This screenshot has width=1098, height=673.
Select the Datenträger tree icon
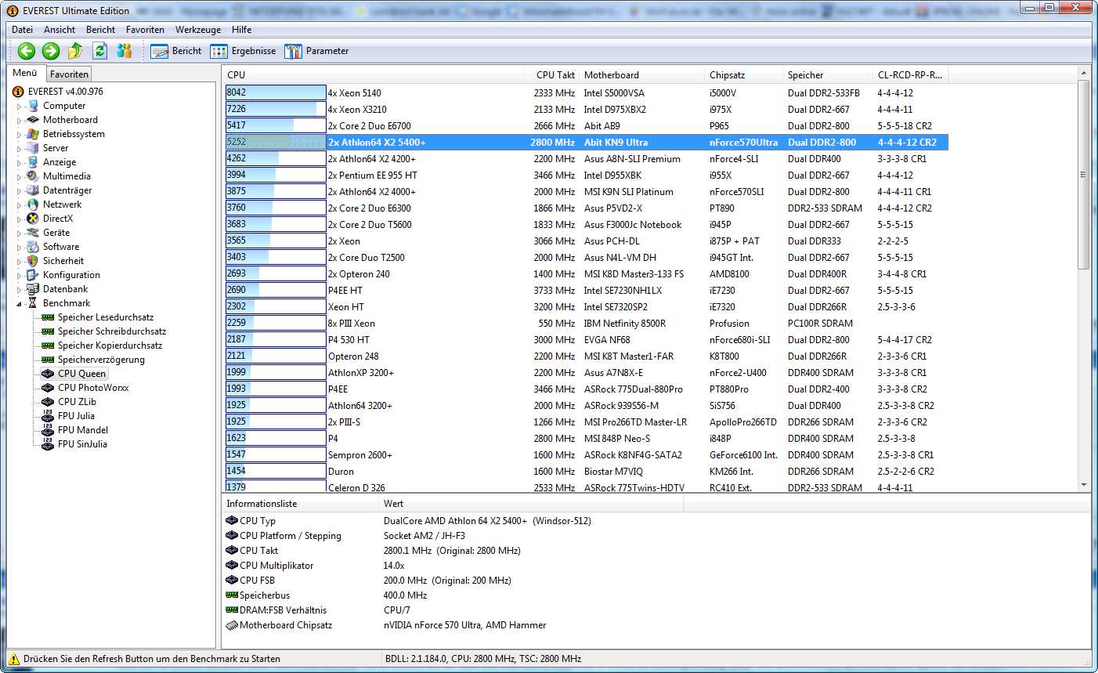(x=33, y=190)
